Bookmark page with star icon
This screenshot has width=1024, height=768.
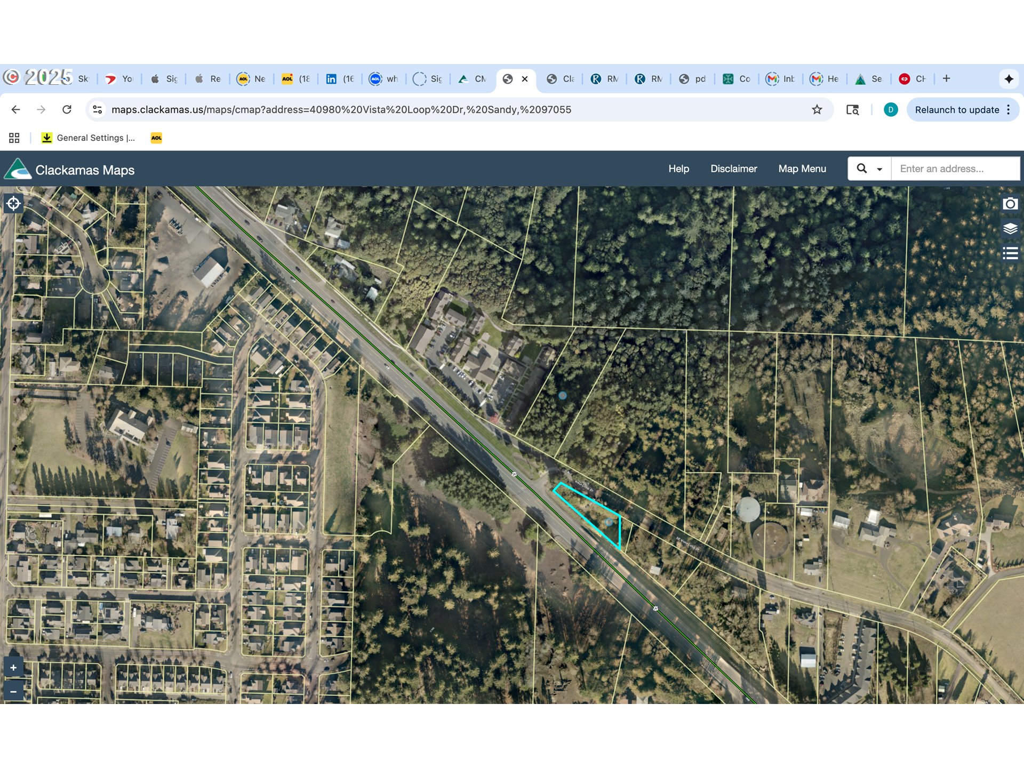(817, 110)
